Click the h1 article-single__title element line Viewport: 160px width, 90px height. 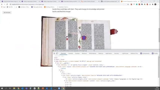coord(104,79)
